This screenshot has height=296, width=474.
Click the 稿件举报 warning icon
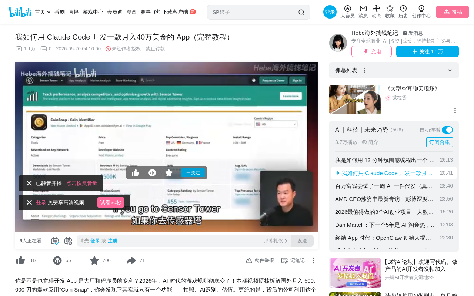pyautogui.click(x=249, y=260)
